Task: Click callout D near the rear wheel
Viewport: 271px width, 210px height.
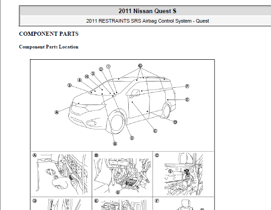Action: [175, 122]
